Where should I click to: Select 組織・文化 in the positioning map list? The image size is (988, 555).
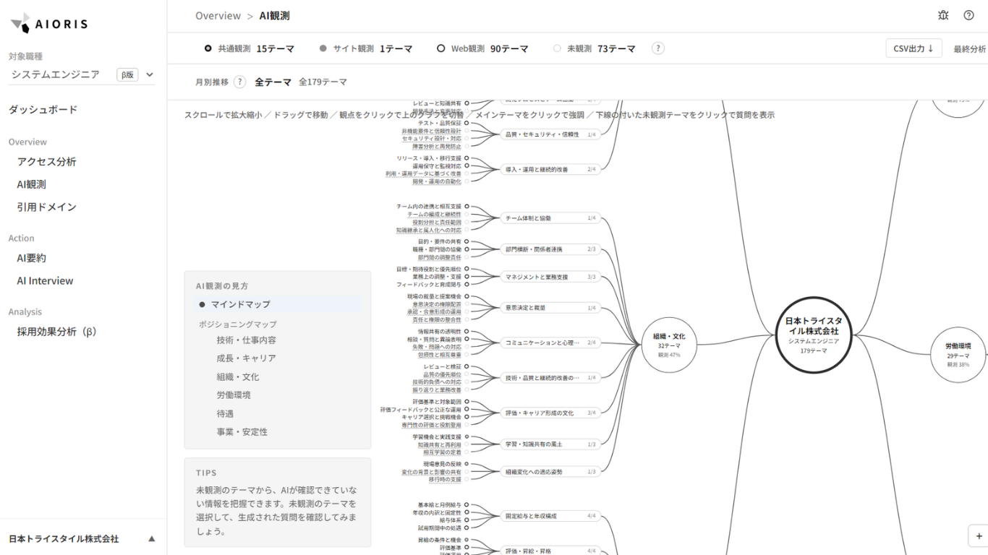(237, 377)
